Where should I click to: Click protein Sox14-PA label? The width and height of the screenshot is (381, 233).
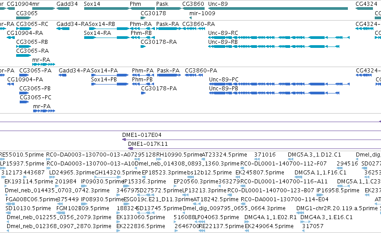coord(104,70)
